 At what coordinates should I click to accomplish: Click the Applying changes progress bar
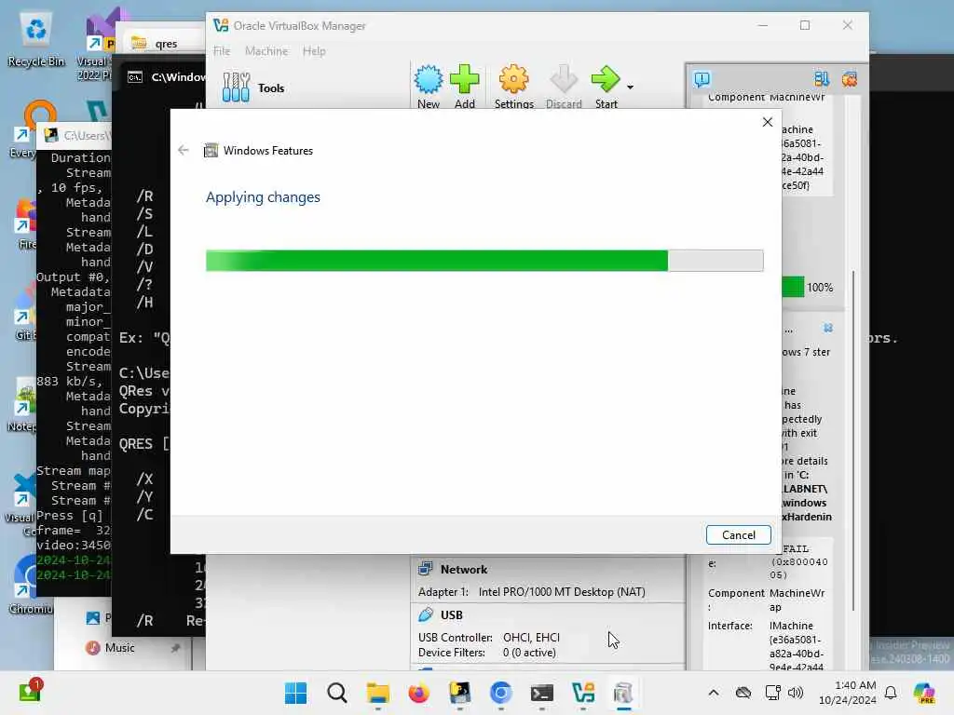click(x=484, y=261)
